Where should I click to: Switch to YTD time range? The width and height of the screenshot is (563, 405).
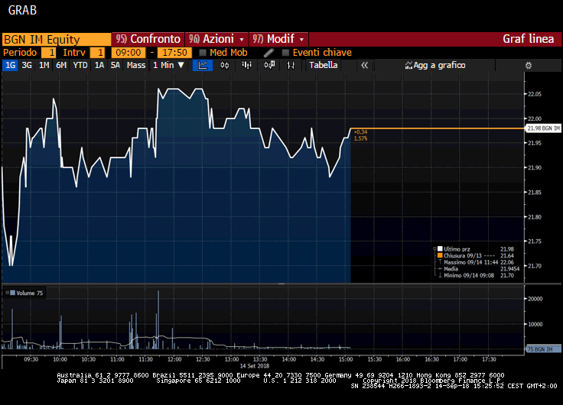coord(80,66)
